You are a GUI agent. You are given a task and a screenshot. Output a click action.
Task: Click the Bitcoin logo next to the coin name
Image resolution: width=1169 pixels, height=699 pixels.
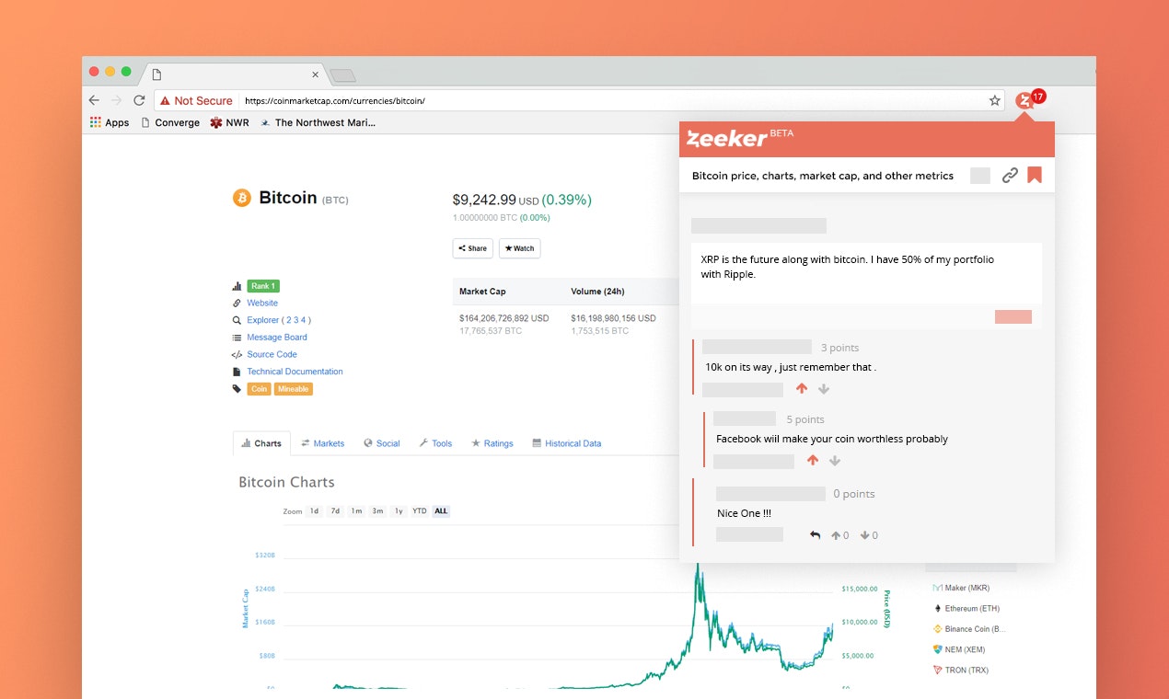(x=241, y=198)
